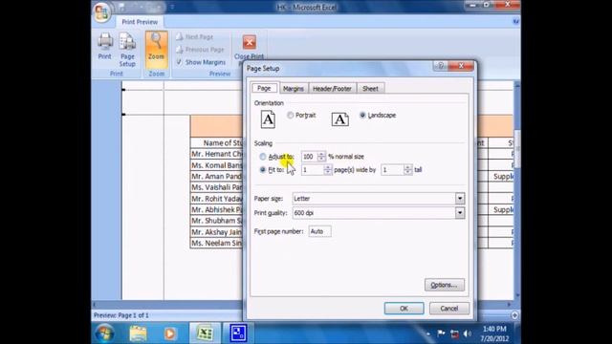The image size is (612, 344).
Task: Click the volume speaker tray icon
Action: 468,333
